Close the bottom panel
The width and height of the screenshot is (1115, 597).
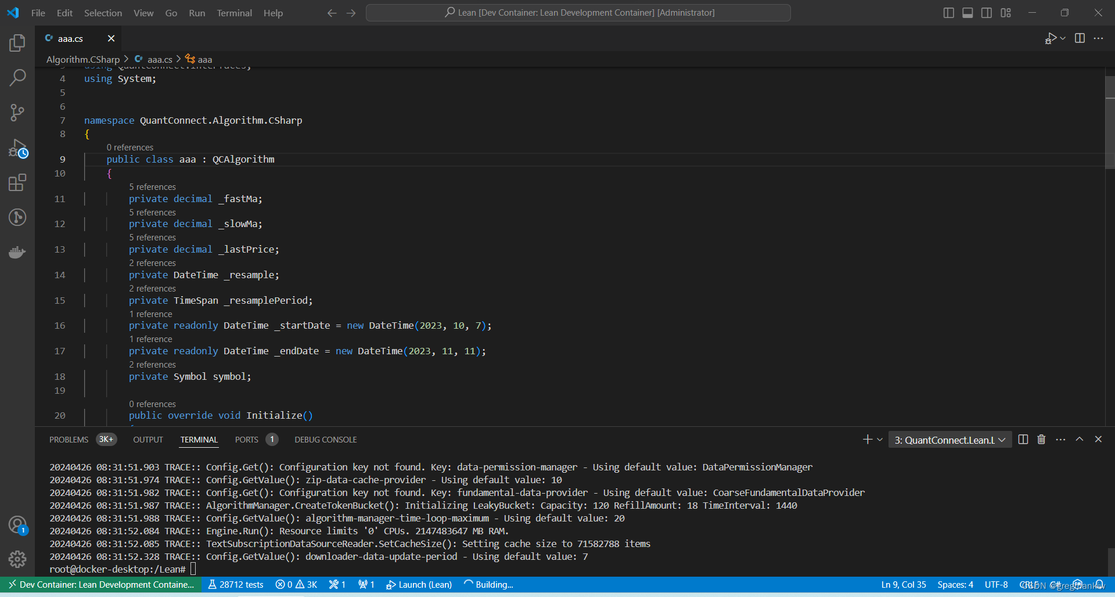1098,440
